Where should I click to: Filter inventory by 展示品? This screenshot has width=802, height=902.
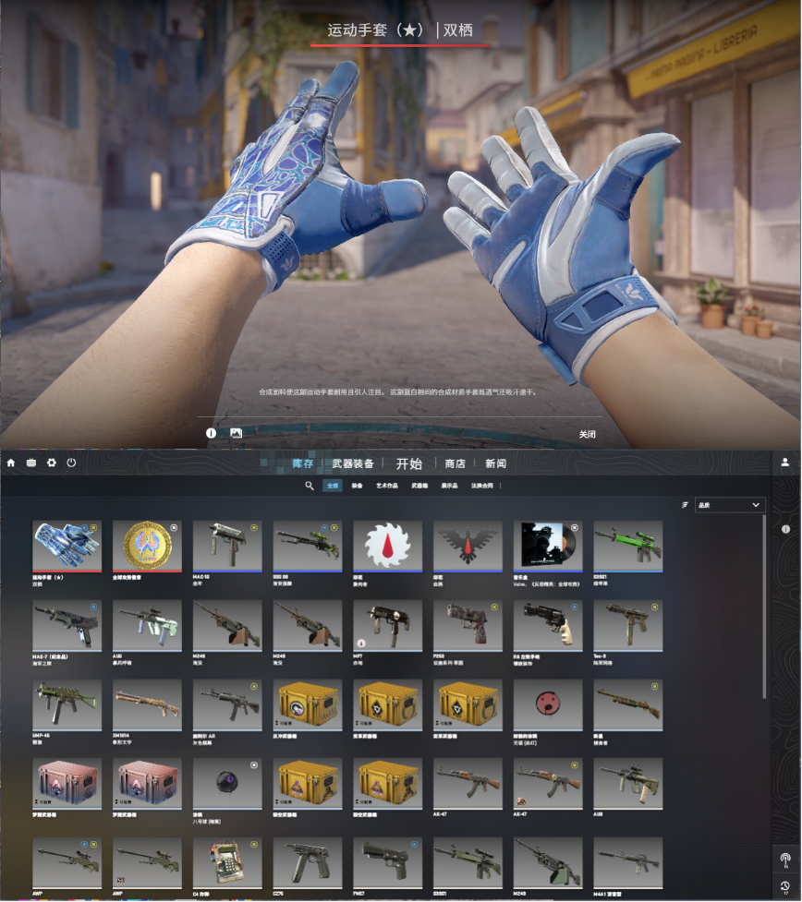(x=450, y=487)
